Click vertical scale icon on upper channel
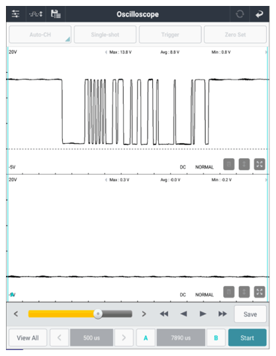 coord(244,164)
